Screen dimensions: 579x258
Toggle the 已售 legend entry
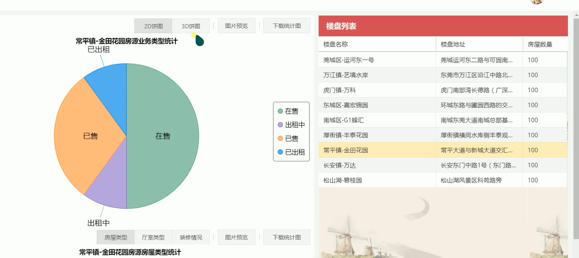tap(288, 138)
